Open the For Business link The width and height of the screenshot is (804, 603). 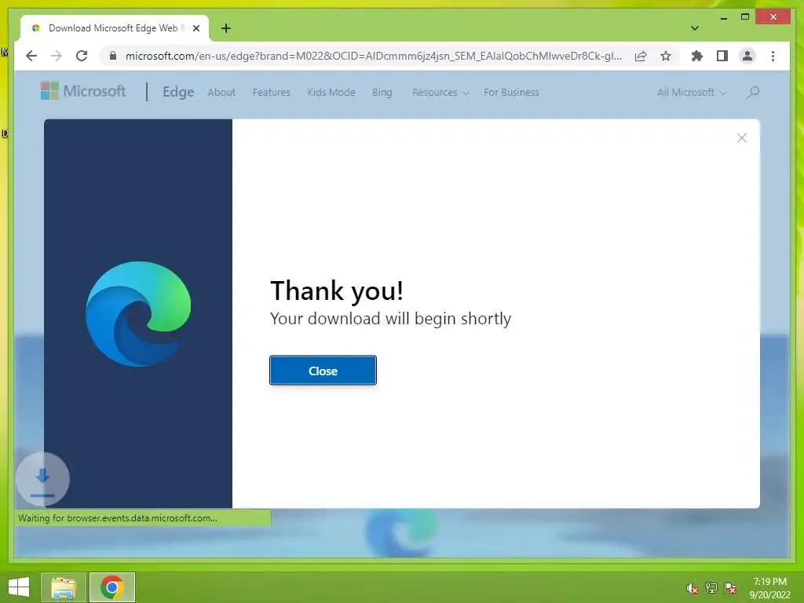(511, 93)
